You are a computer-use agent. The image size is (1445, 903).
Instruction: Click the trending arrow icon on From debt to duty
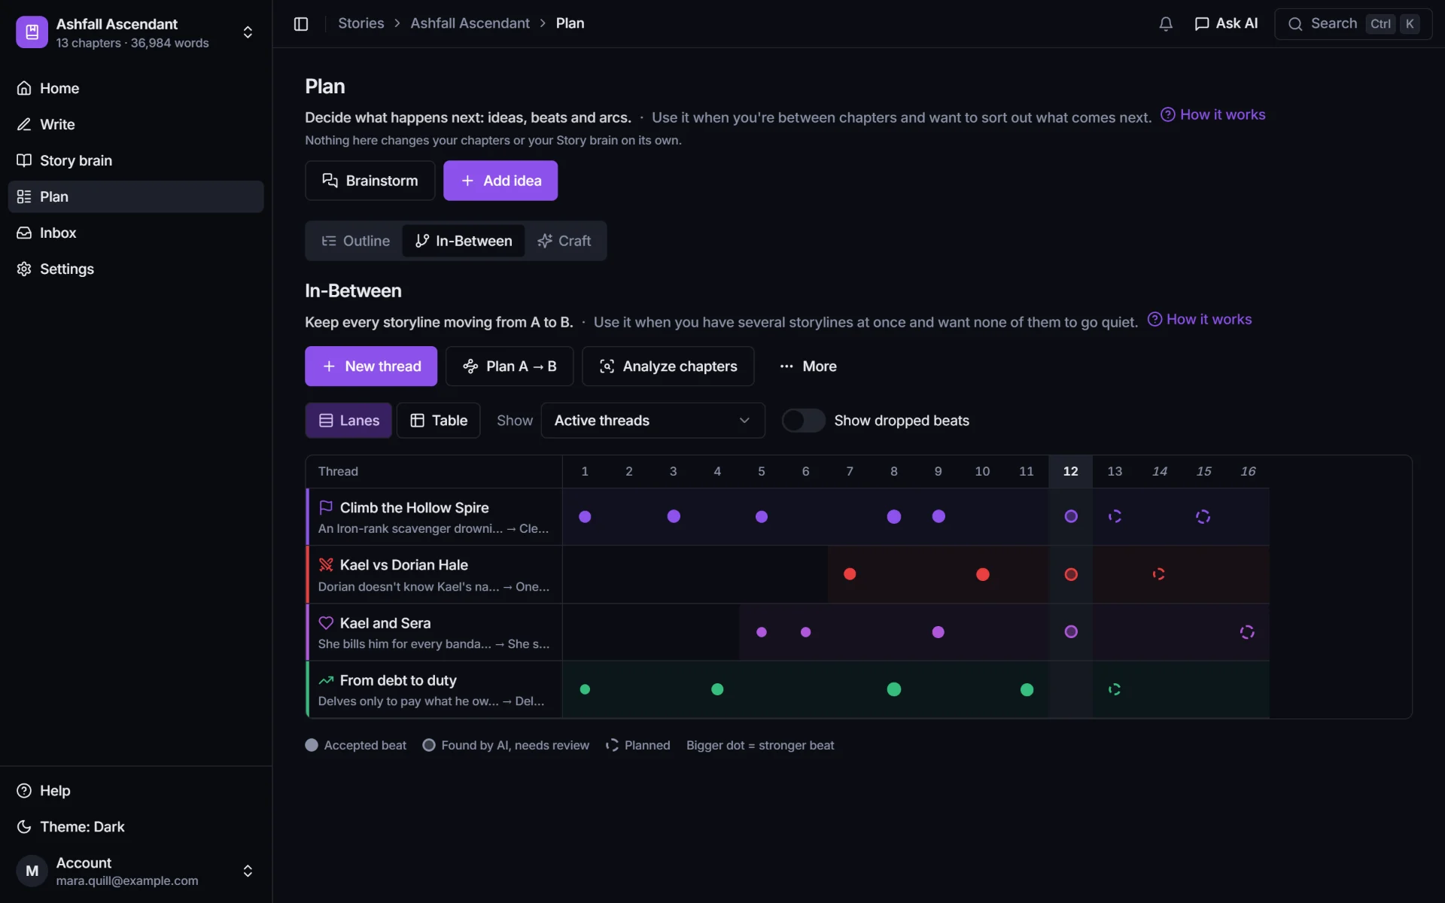[326, 680]
